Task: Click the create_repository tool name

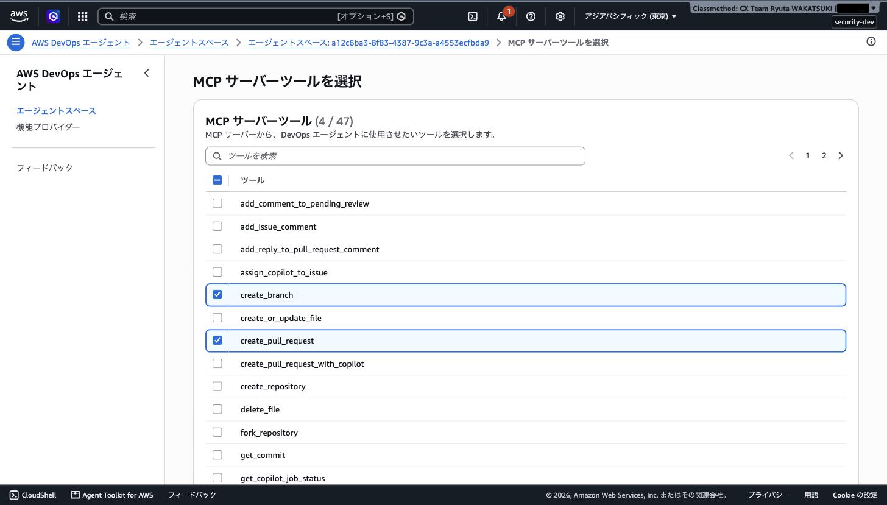Action: [x=273, y=386]
